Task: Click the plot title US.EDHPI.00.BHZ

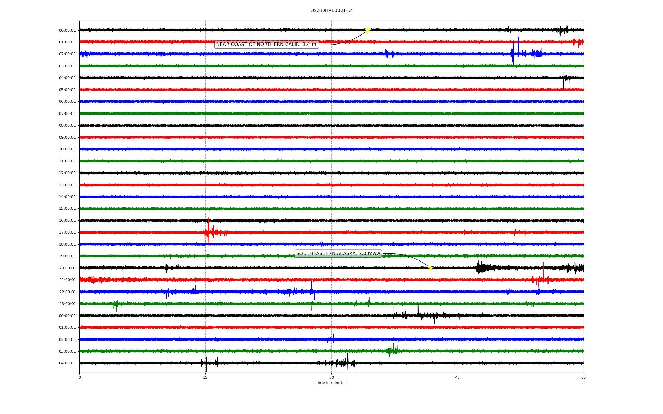Action: (x=331, y=11)
